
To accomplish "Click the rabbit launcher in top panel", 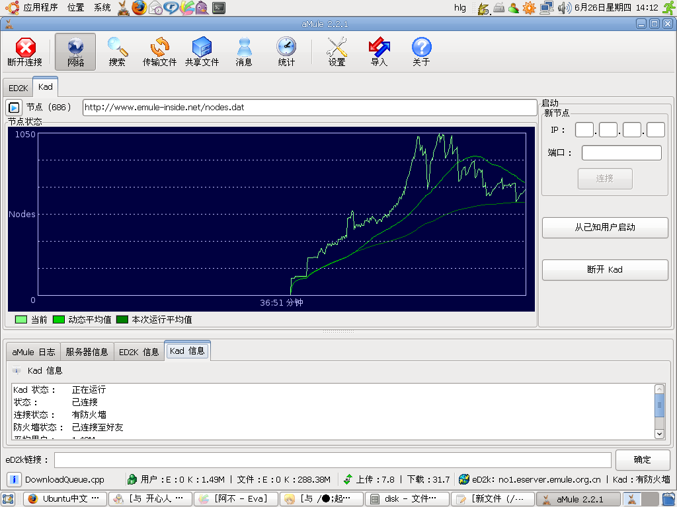I will click(124, 7).
